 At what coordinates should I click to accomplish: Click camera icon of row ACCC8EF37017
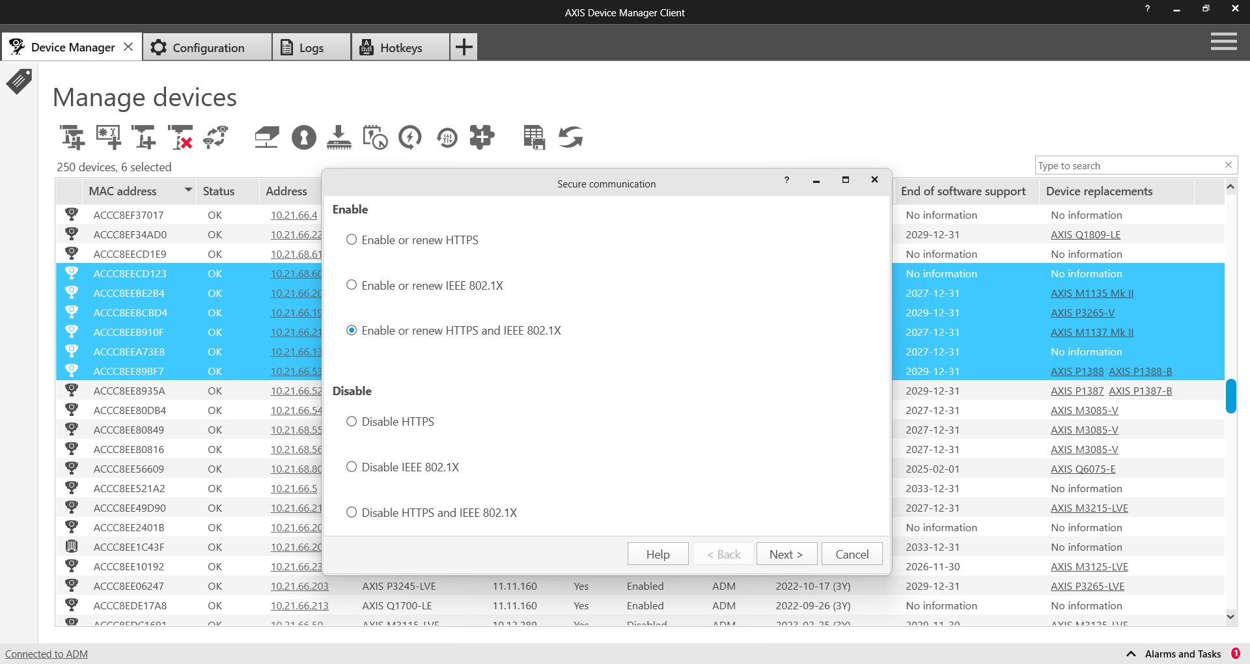(x=72, y=214)
